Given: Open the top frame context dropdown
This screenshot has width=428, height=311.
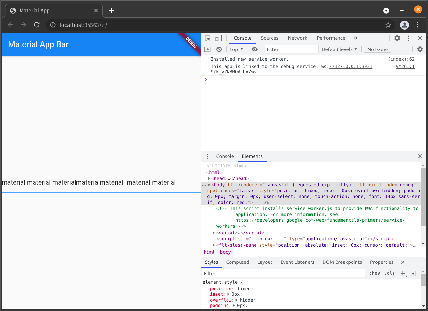Looking at the screenshot, I should click(236, 49).
